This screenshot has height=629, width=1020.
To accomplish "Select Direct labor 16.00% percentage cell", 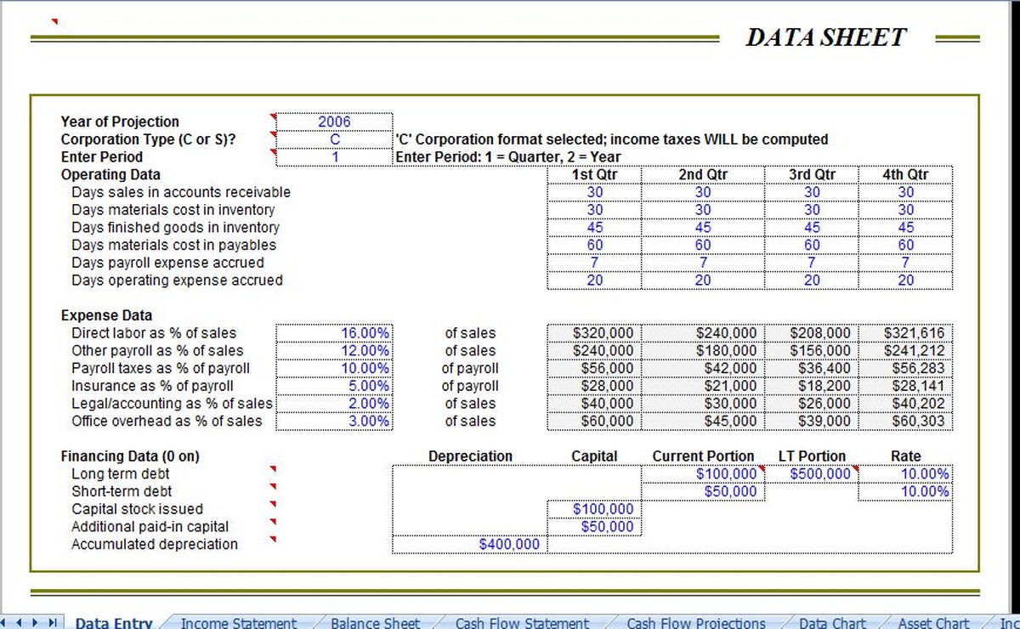I will [334, 333].
